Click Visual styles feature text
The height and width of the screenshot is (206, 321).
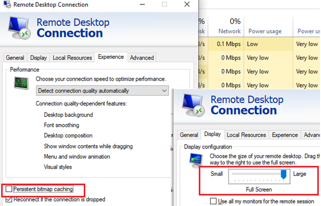[x=58, y=167]
